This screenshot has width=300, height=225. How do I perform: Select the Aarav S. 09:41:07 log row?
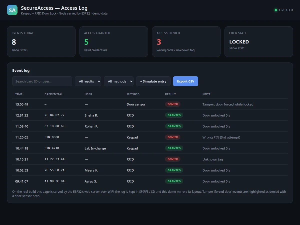click(150, 181)
